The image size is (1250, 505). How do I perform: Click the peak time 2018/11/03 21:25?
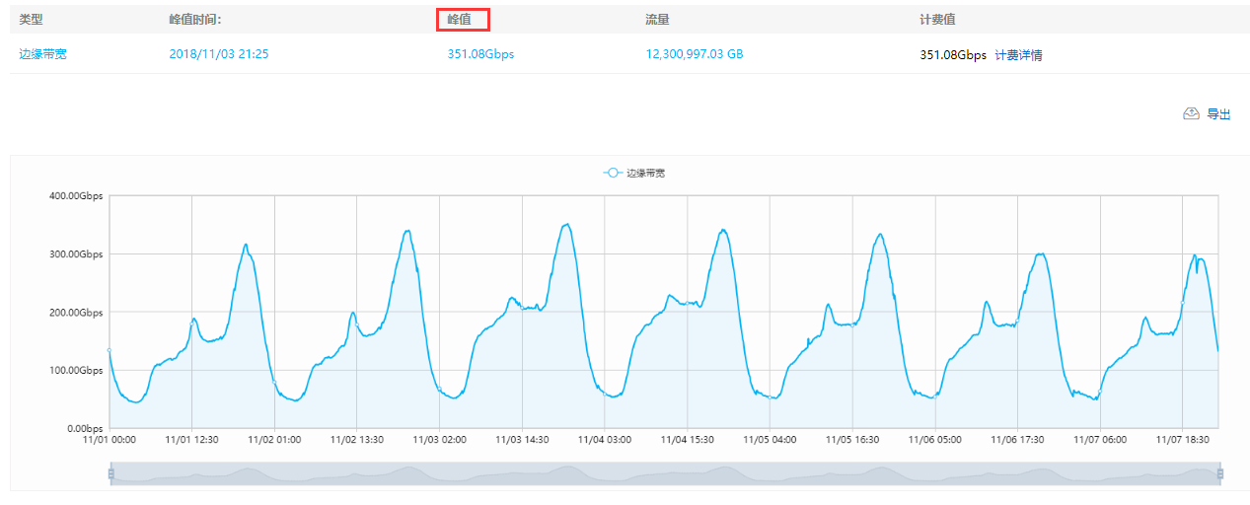[219, 55]
